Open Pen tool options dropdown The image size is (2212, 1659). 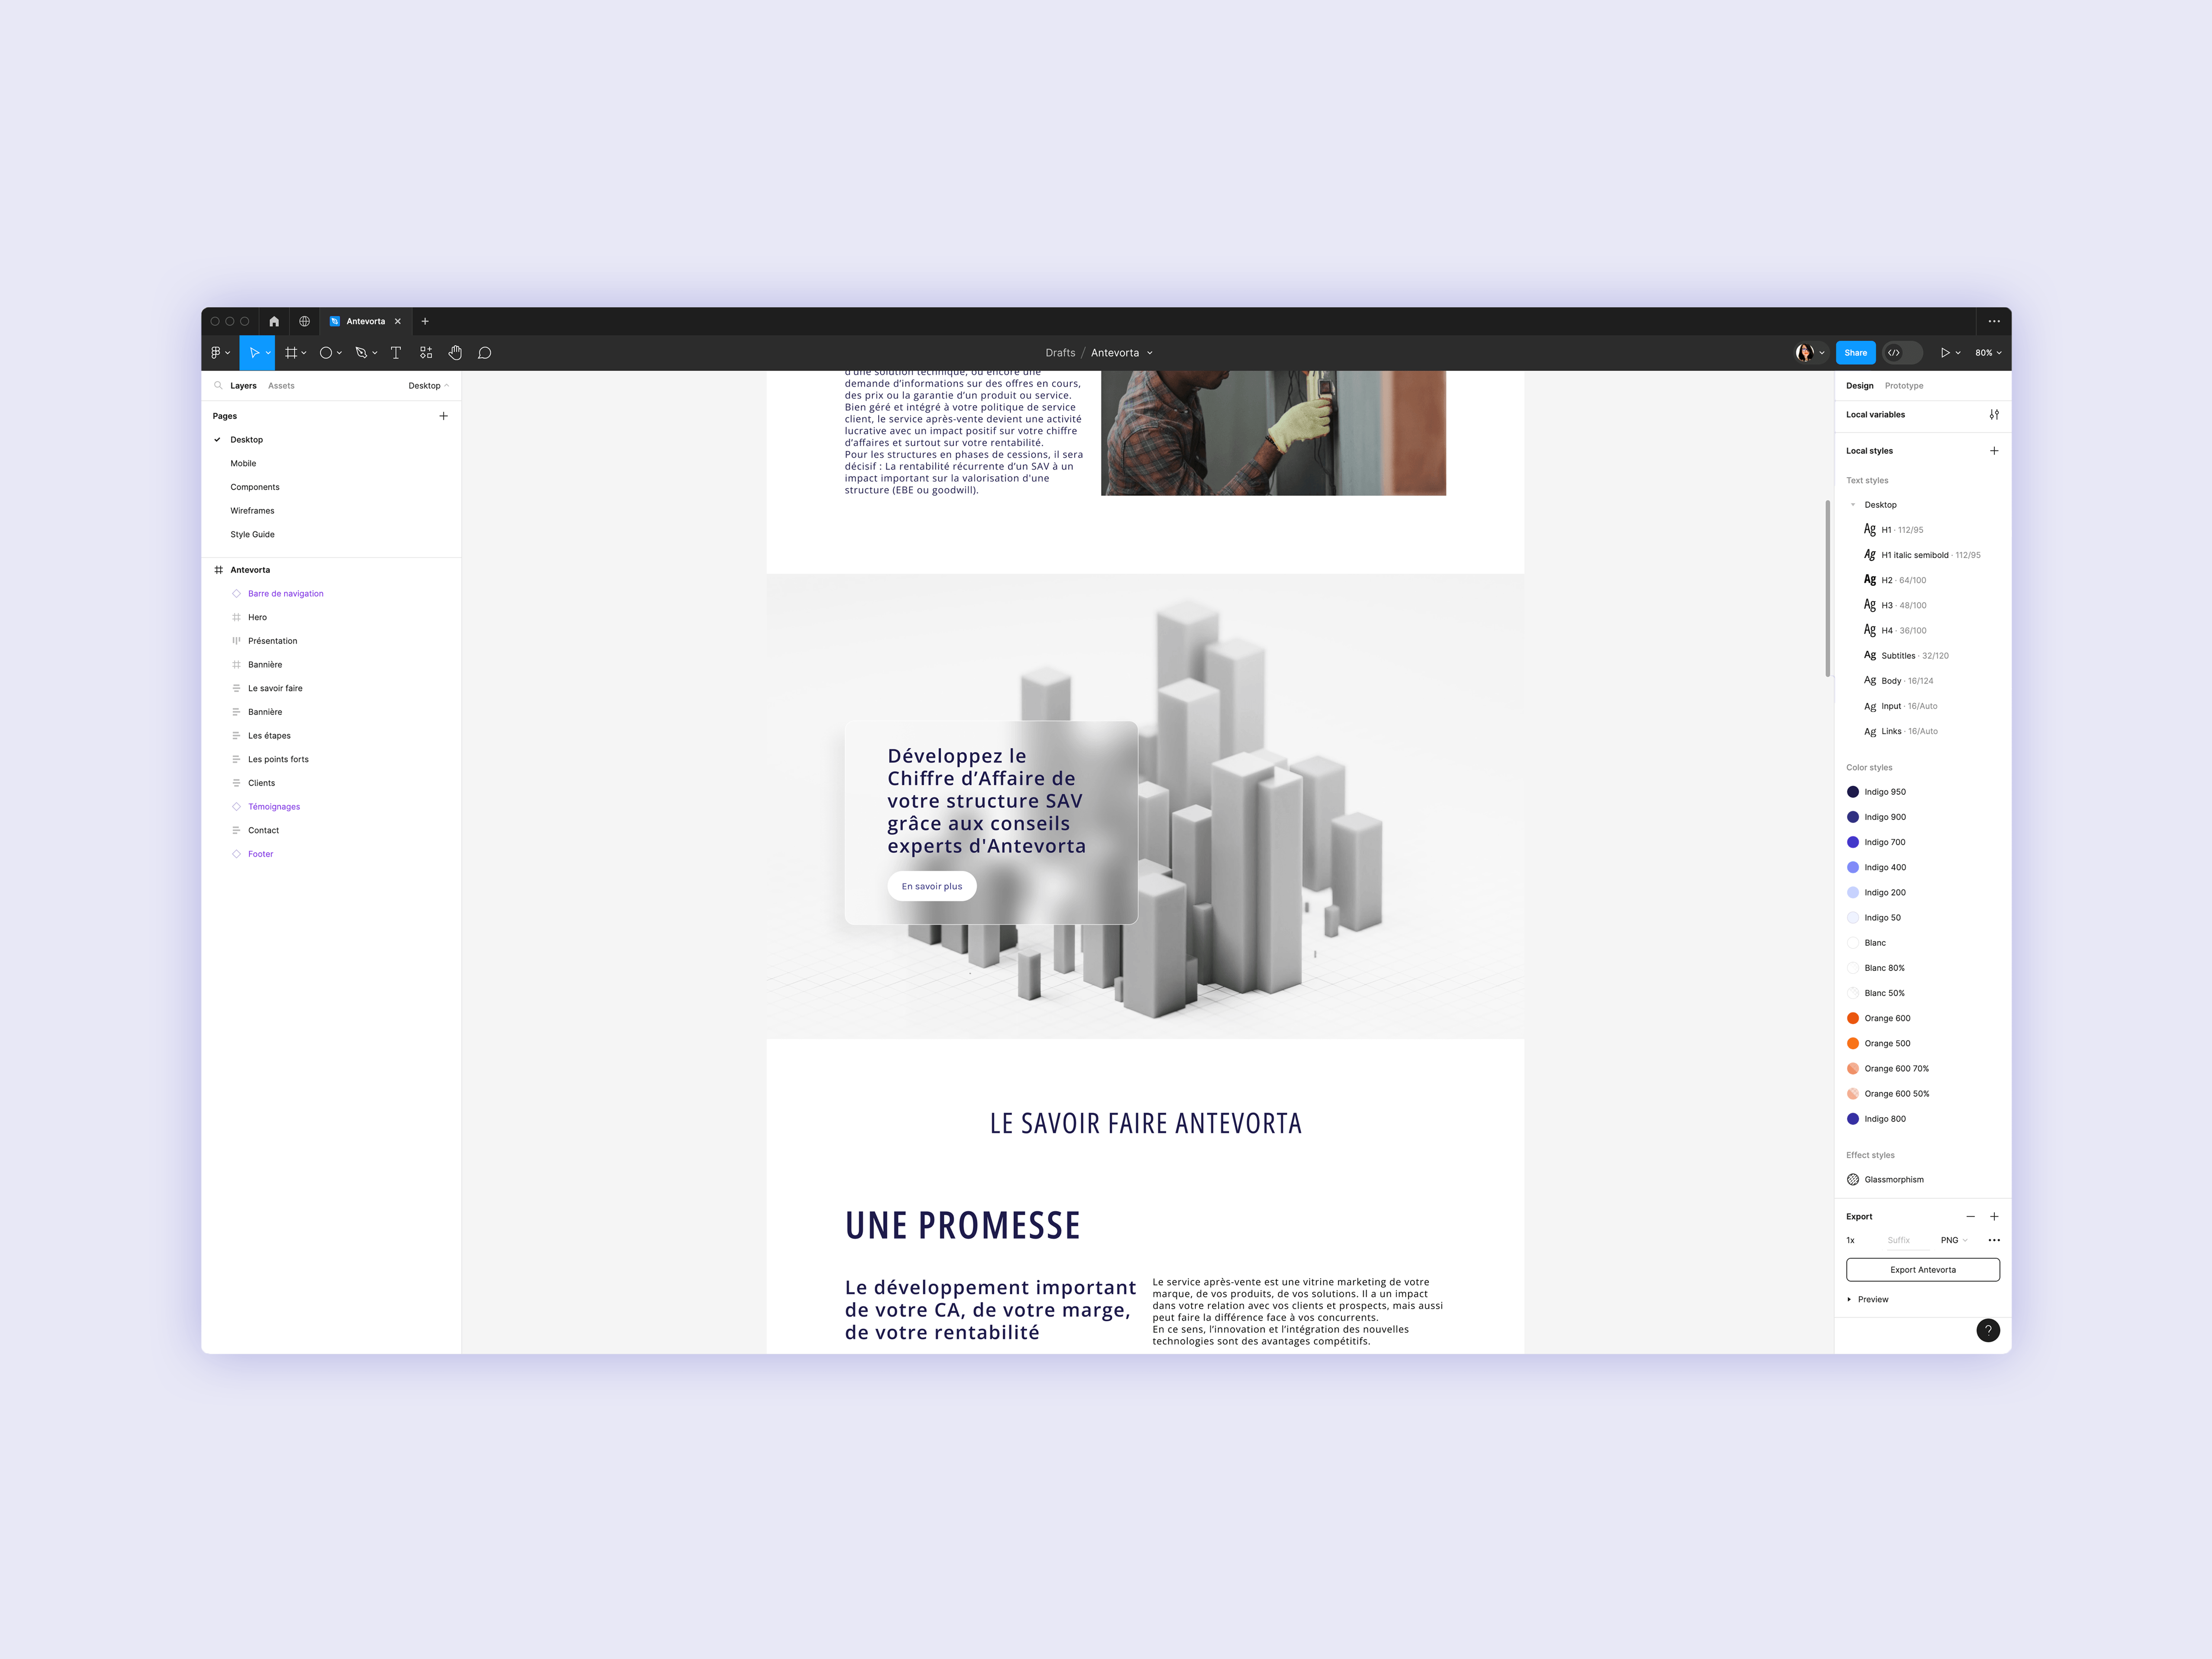375,353
